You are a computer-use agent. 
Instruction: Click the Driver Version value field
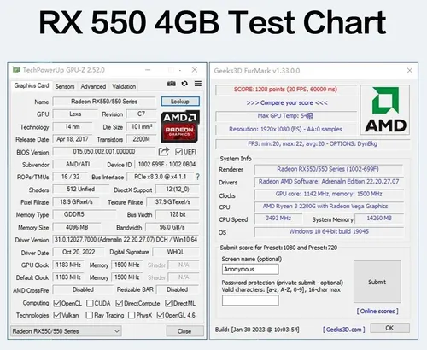click(x=126, y=240)
